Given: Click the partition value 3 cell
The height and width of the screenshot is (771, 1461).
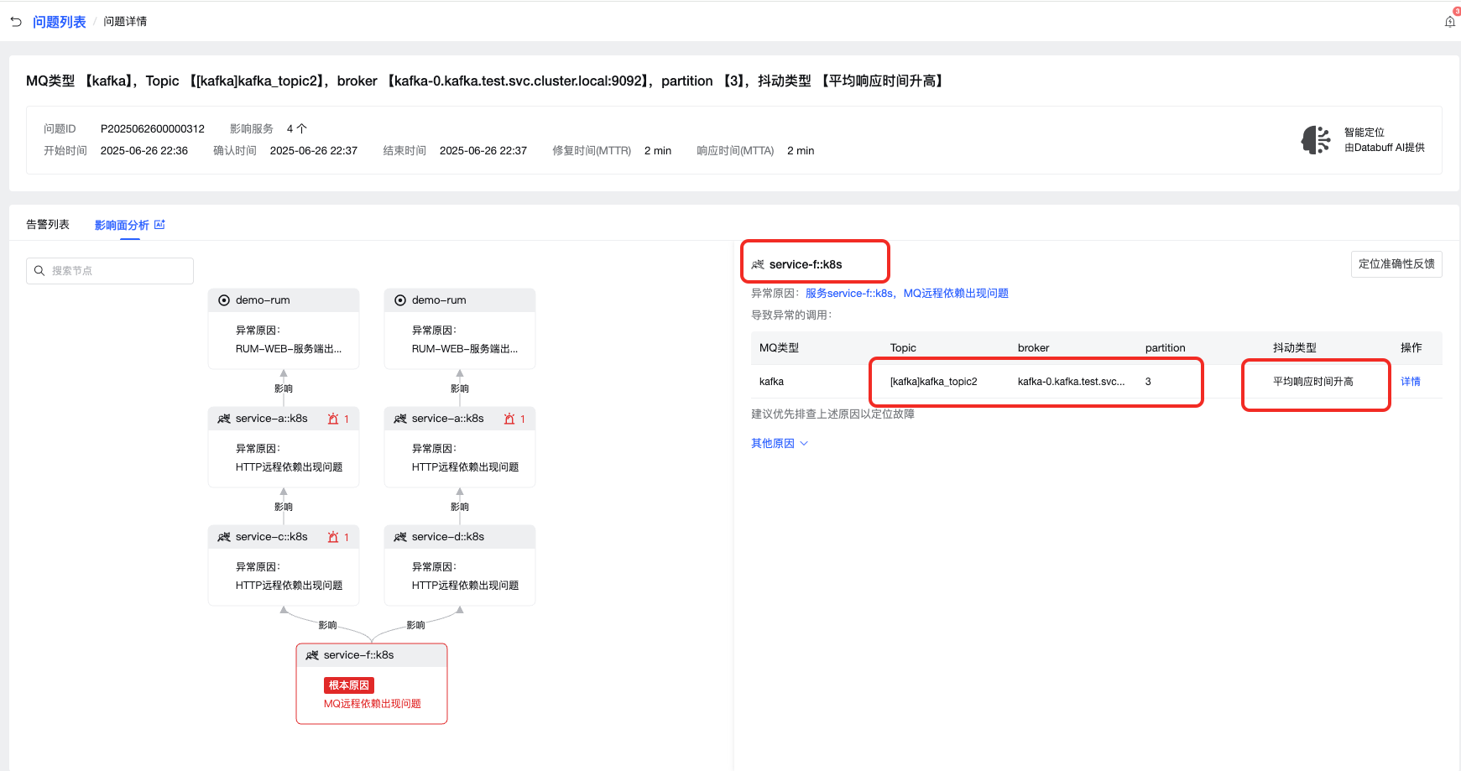Looking at the screenshot, I should (x=1148, y=382).
